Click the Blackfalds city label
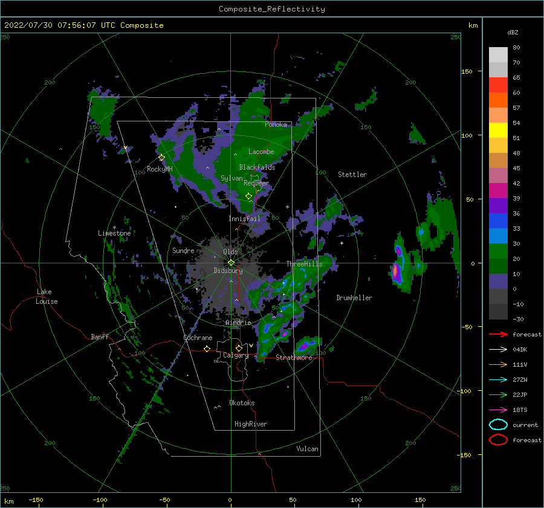Viewport: 544px width, 508px height. tap(257, 167)
